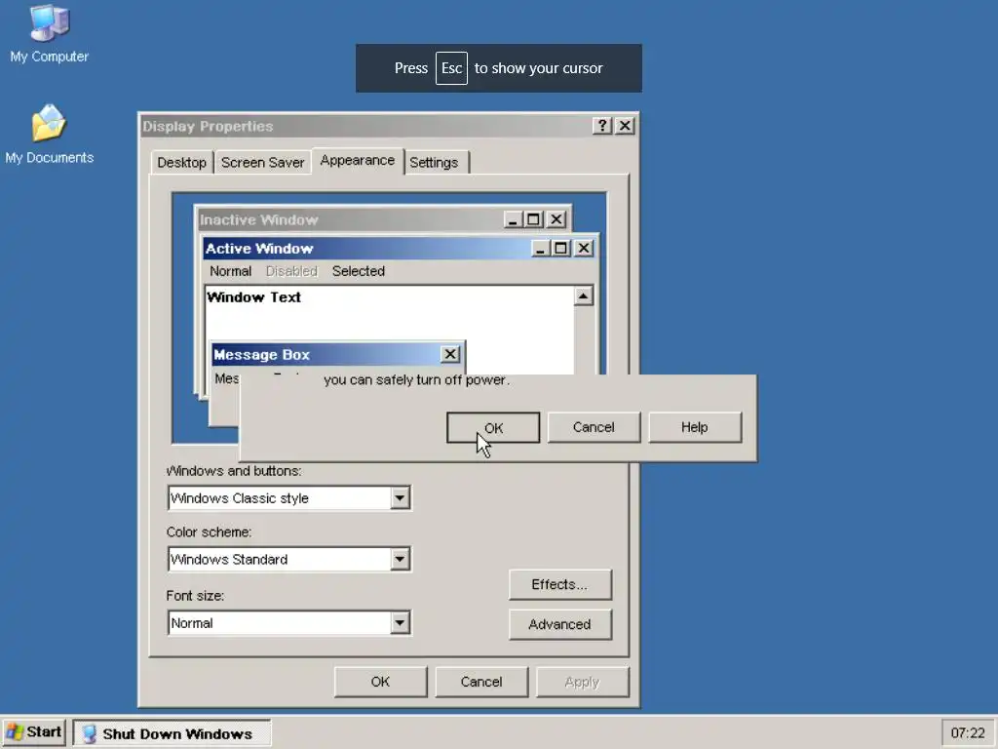The image size is (998, 749).
Task: Open My Computer desktop icon
Action: point(49,34)
